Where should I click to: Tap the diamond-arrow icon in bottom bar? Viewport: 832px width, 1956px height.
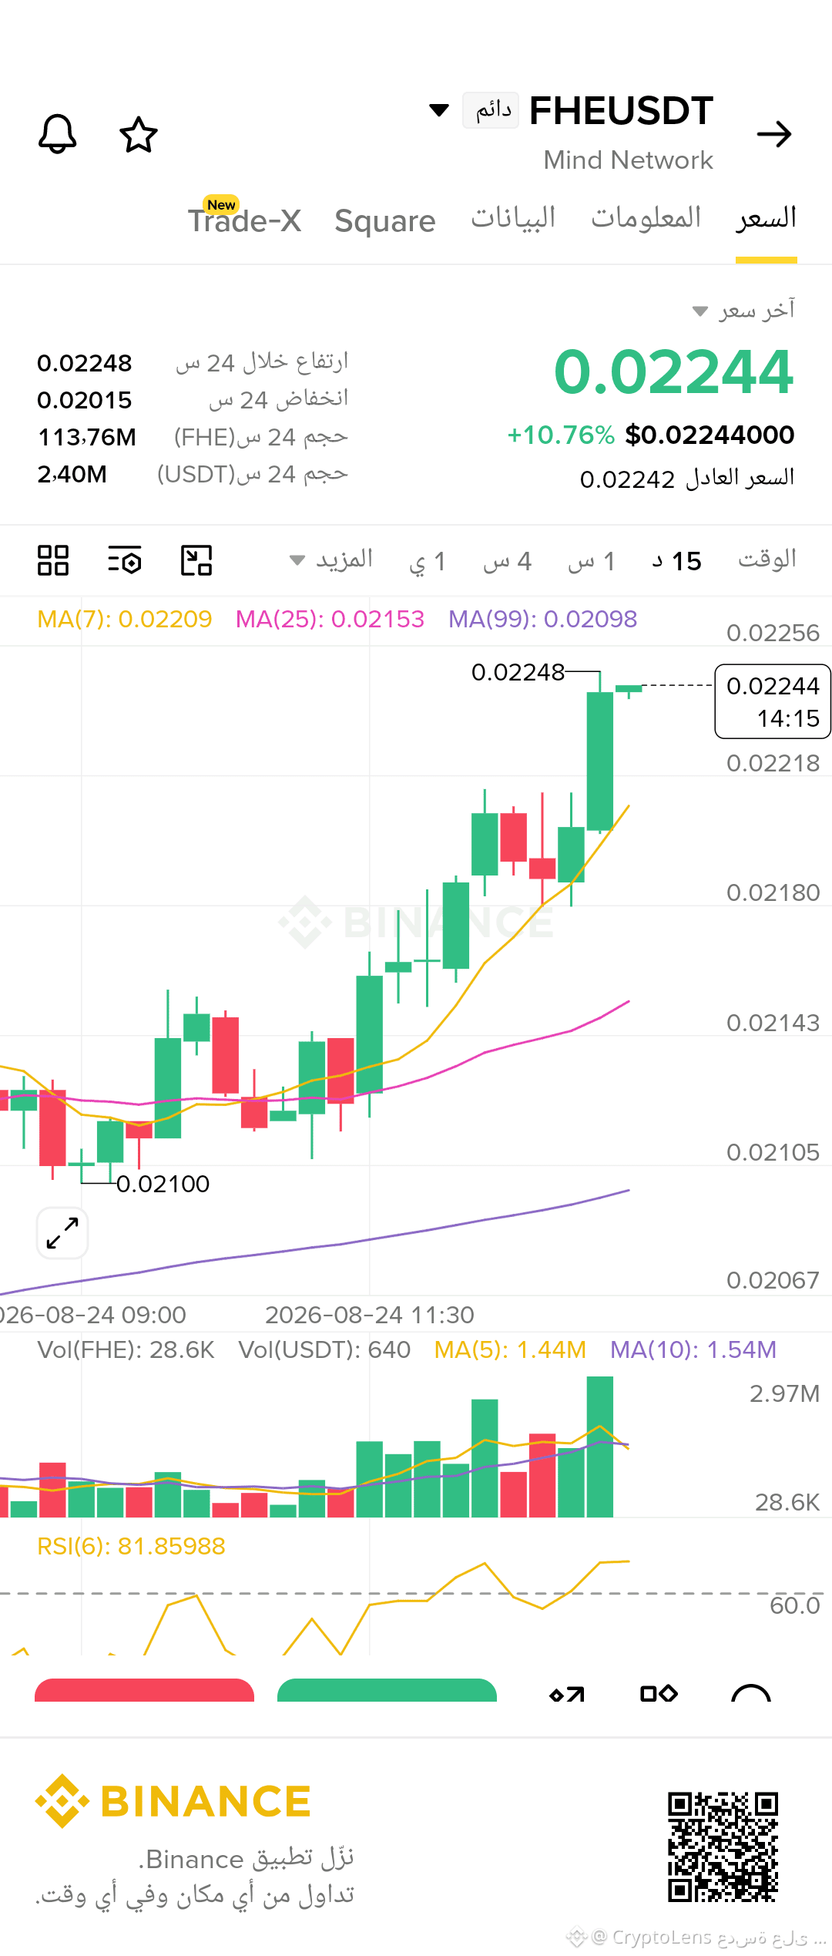[567, 1694]
